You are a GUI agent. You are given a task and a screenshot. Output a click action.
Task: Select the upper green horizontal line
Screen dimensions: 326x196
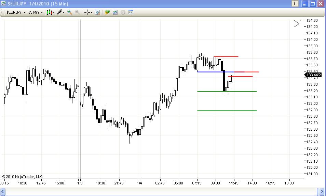227,91
